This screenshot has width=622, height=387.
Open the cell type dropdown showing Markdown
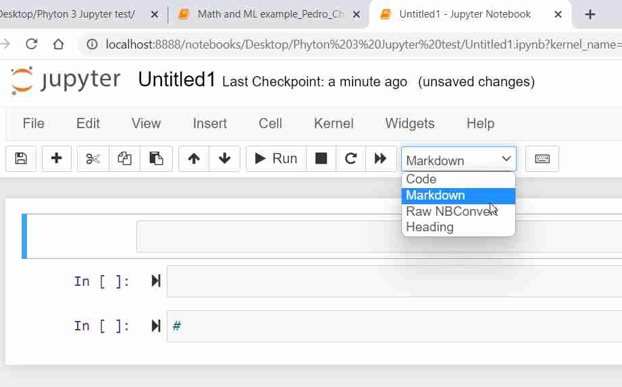[x=459, y=160]
